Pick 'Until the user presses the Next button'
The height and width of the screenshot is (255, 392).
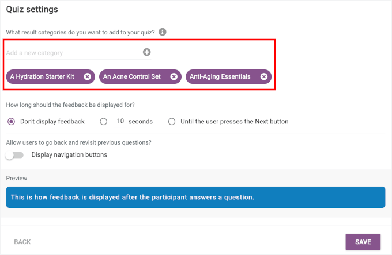coord(172,121)
